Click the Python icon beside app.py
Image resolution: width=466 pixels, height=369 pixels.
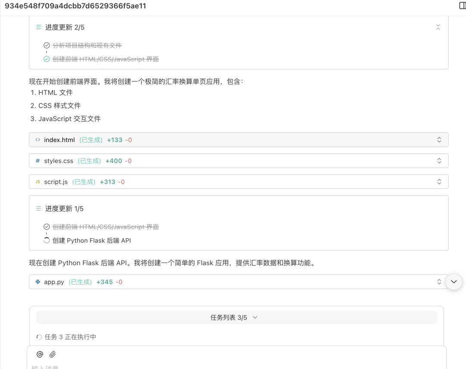coord(38,281)
